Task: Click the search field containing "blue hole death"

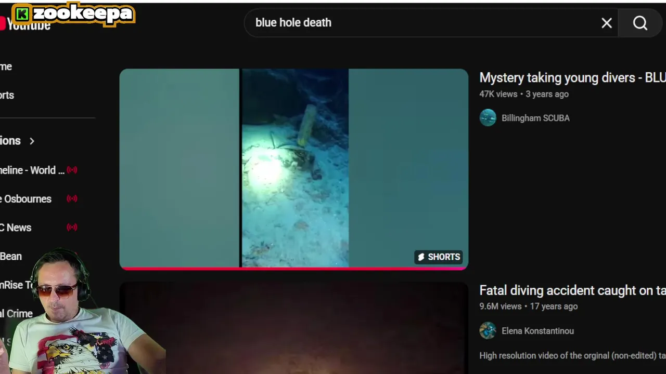Action: click(431, 23)
